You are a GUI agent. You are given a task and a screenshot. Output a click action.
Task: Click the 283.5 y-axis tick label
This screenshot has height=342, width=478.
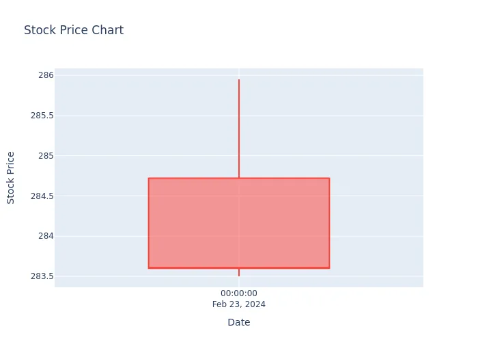pyautogui.click(x=42, y=276)
